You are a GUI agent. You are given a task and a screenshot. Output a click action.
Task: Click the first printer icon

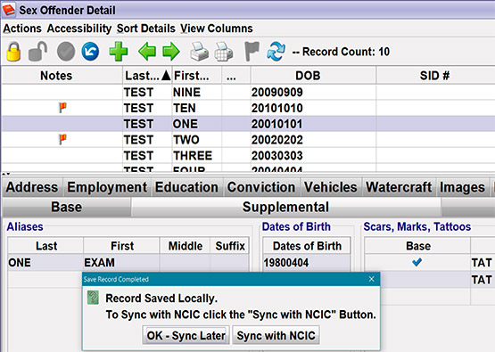(199, 52)
